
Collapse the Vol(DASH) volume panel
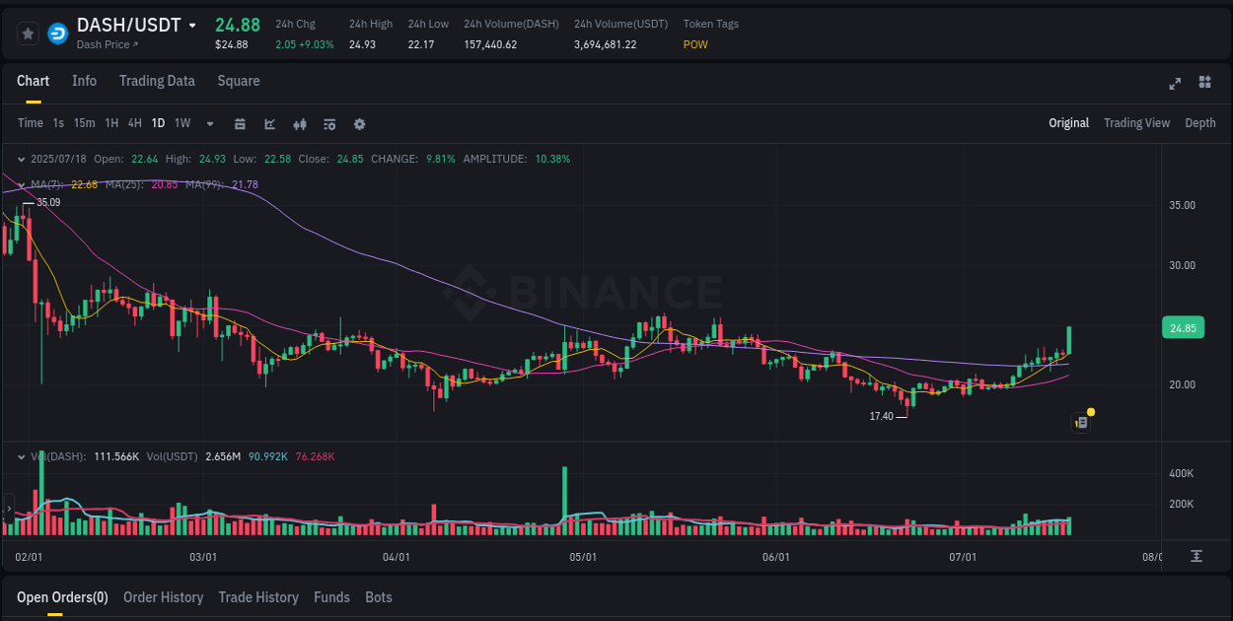(21, 456)
